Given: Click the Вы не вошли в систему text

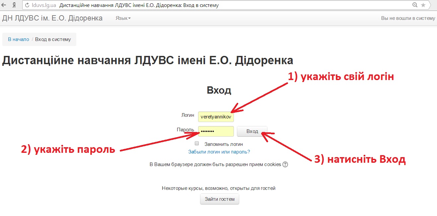Looking at the screenshot, I should (x=408, y=18).
